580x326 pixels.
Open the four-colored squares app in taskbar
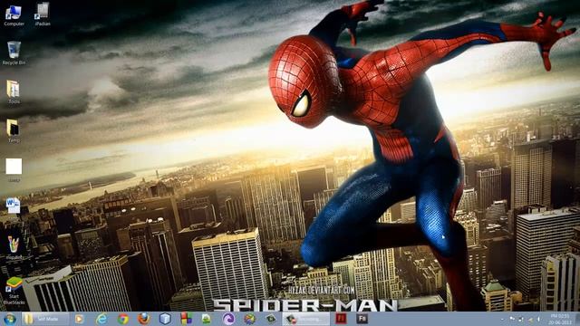(x=186, y=319)
